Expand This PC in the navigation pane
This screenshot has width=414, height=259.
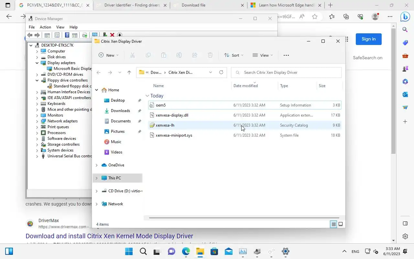96,178
